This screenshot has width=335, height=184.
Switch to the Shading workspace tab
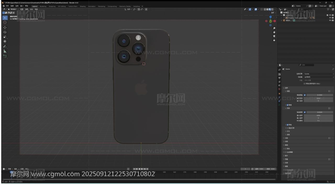tap(83, 6)
